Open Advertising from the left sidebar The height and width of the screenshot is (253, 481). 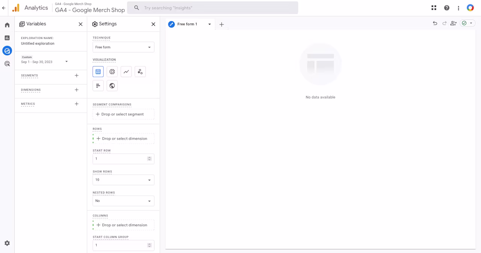coord(7,64)
